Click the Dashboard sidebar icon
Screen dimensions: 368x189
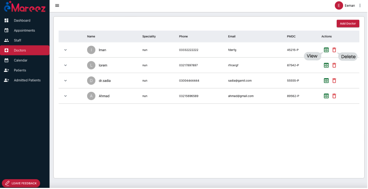pyautogui.click(x=6, y=20)
